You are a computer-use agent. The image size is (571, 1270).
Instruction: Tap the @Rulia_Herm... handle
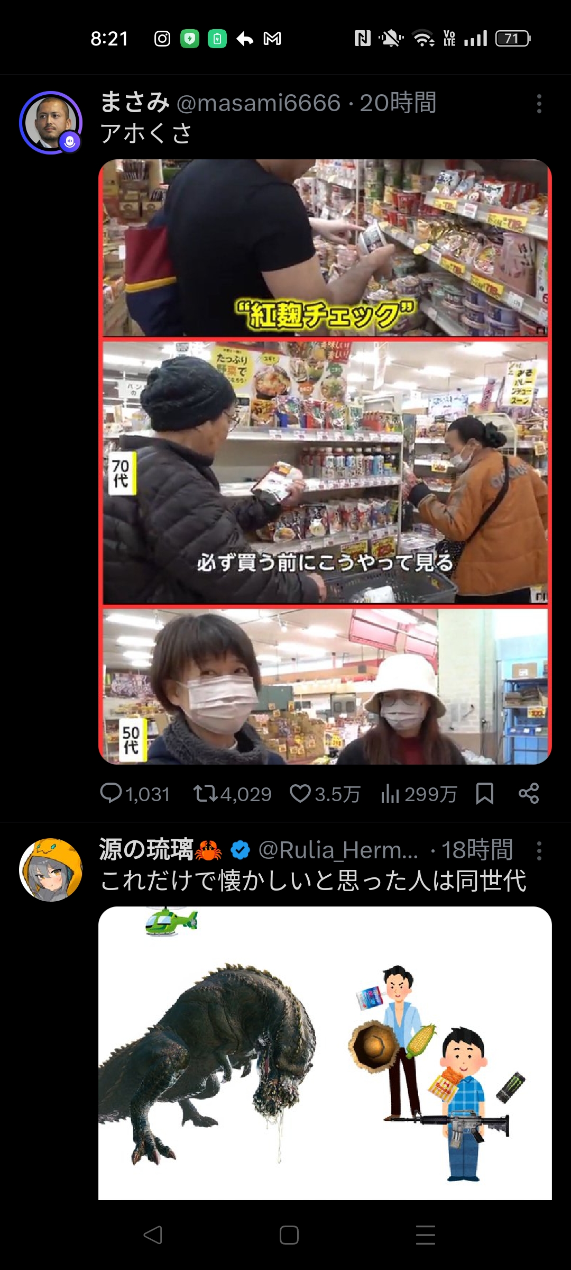tap(338, 850)
